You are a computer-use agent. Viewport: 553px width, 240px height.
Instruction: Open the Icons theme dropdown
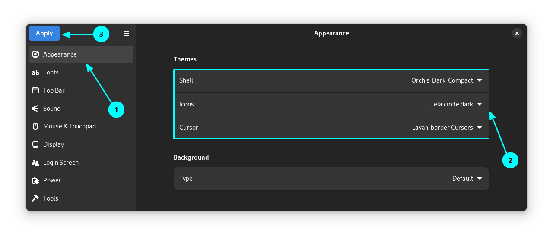click(x=456, y=104)
